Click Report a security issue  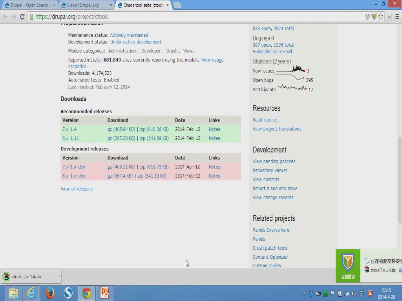(x=275, y=189)
